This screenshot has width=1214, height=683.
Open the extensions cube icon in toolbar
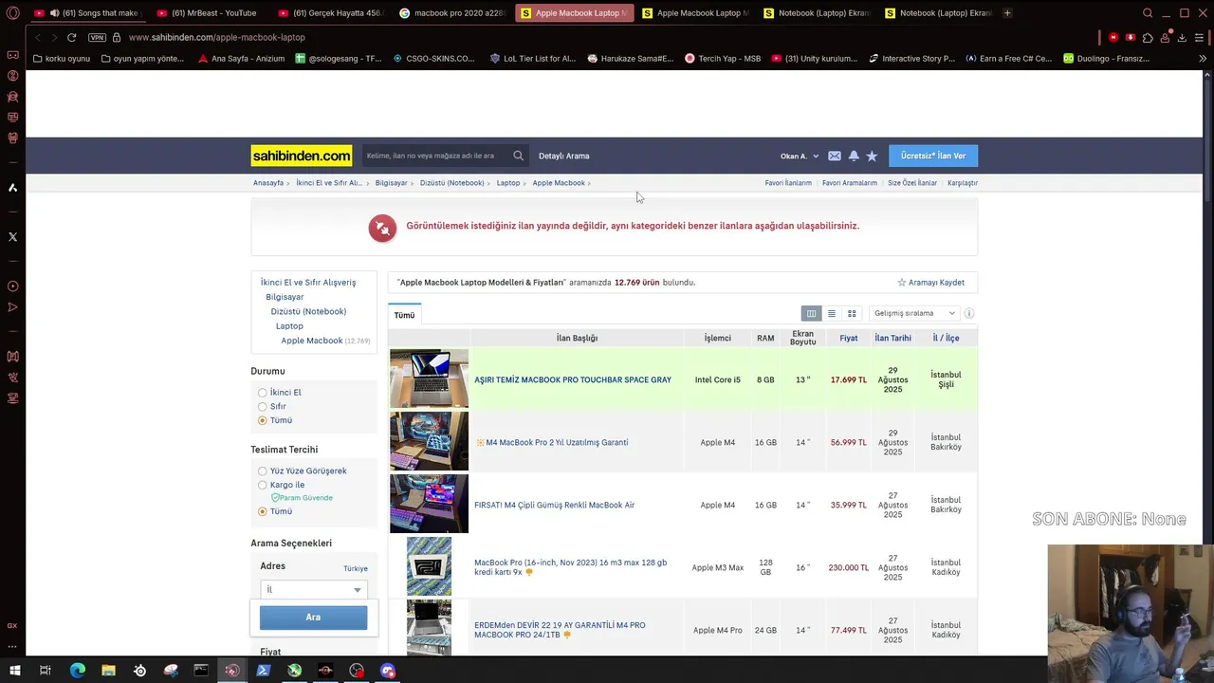[x=1148, y=37]
